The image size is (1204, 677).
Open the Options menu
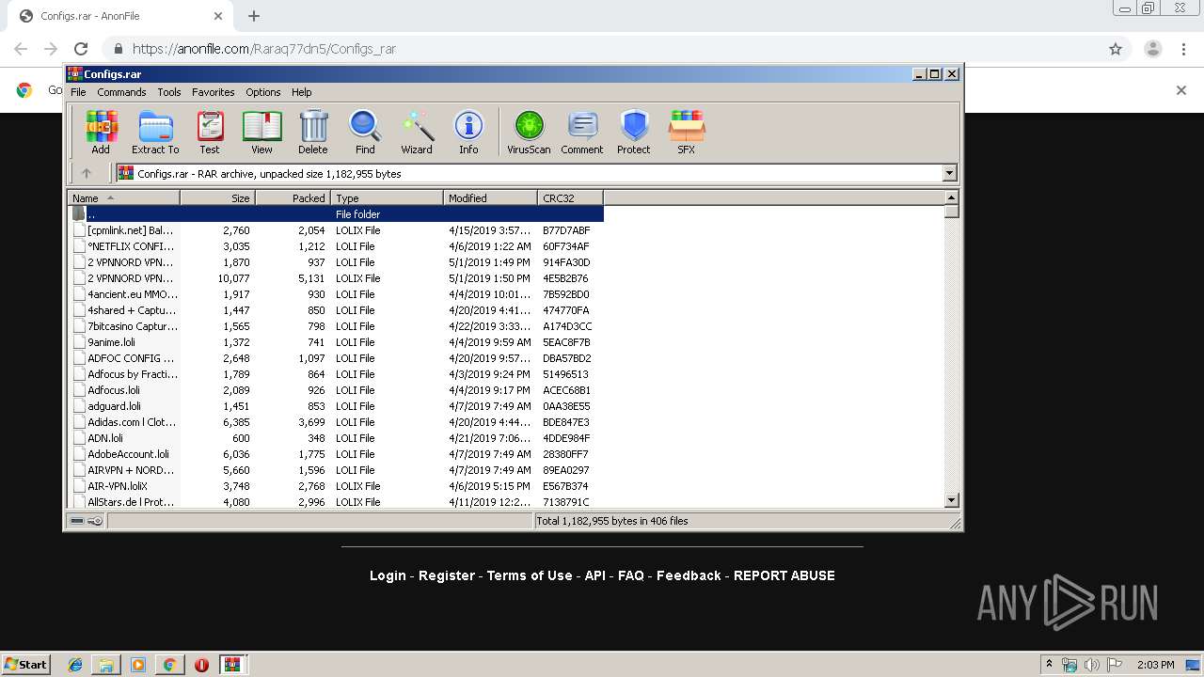(263, 92)
